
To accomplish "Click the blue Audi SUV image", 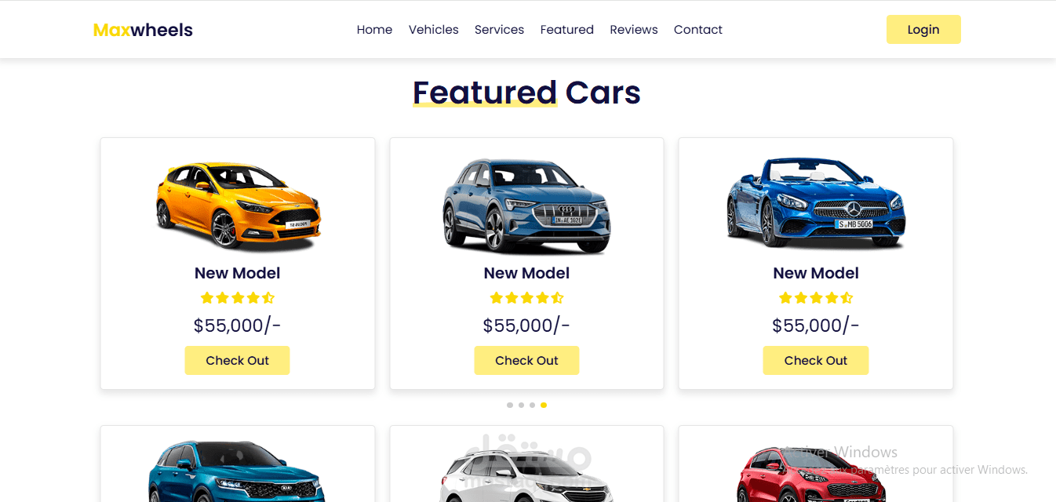I will point(526,206).
